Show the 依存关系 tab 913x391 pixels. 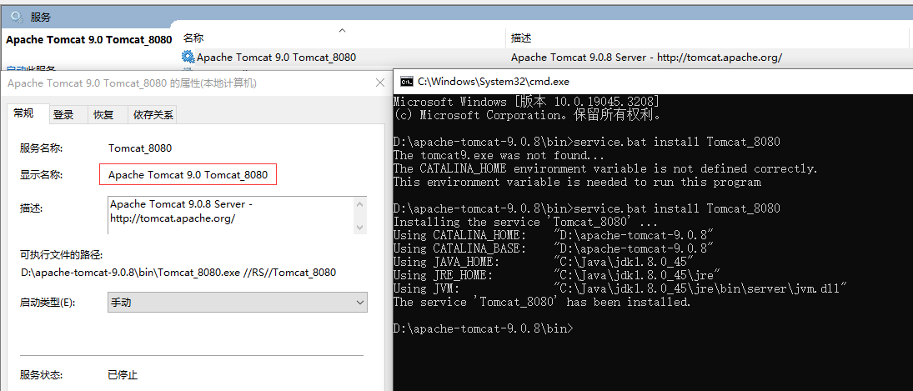(153, 115)
